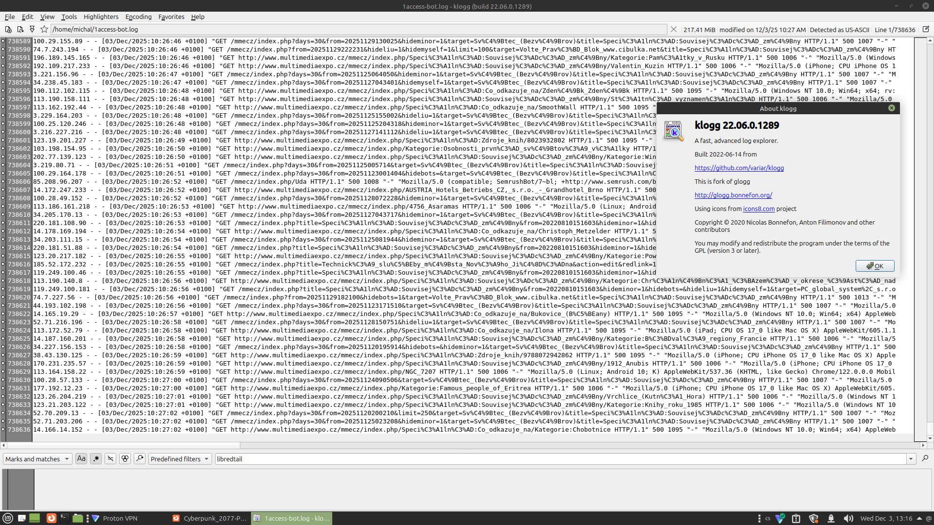The width and height of the screenshot is (934, 525).
Task: Click the reload file toolbar icon
Action: pyautogui.click(x=20, y=30)
